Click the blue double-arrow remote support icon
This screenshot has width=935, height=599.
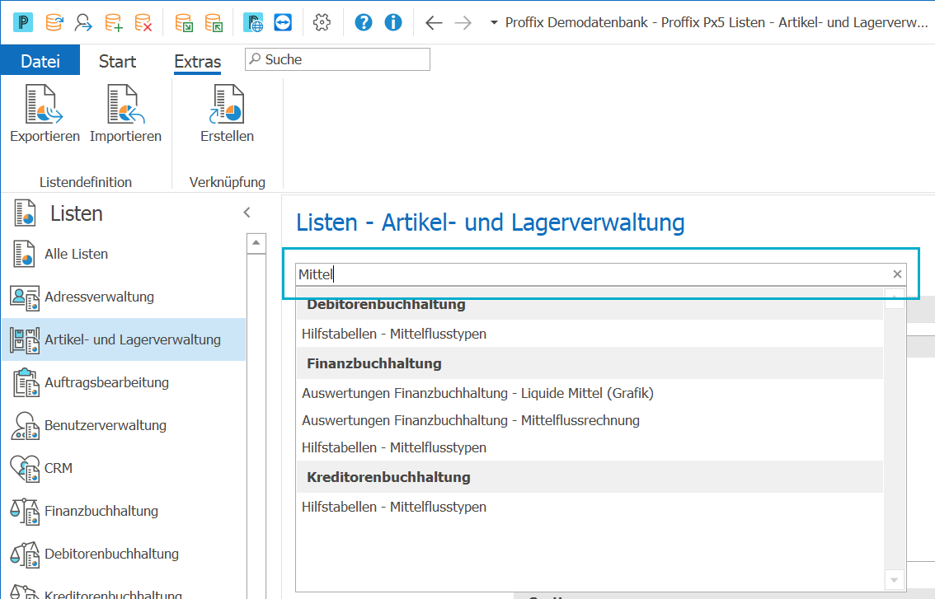283,22
